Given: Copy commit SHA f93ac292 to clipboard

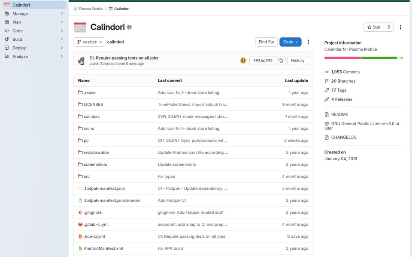Looking at the screenshot, I should pos(281,60).
